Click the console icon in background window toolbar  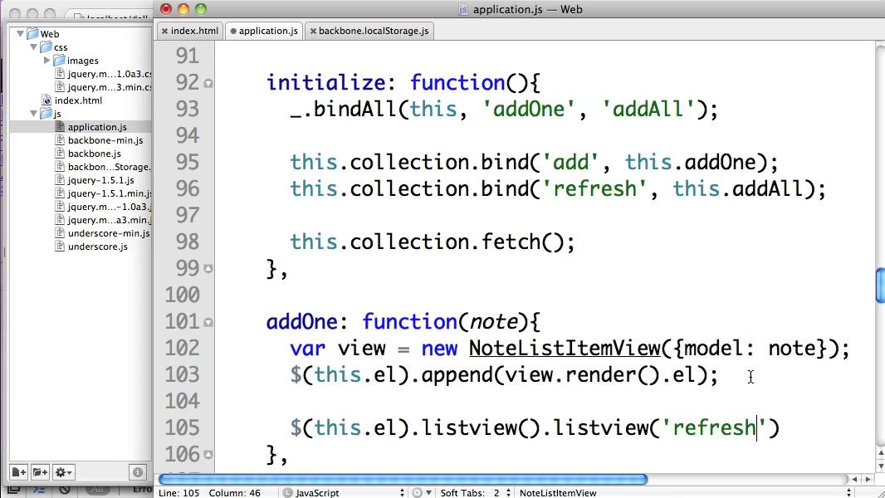point(39,490)
